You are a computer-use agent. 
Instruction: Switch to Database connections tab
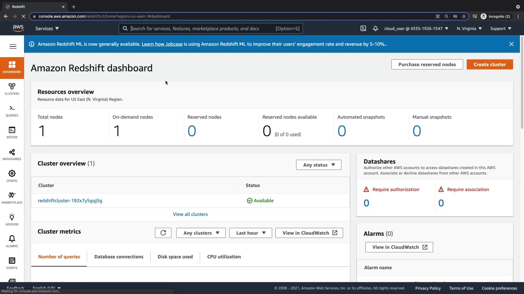click(x=118, y=257)
